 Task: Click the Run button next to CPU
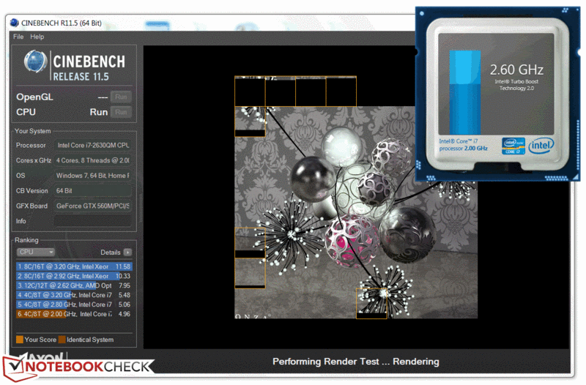click(x=121, y=112)
